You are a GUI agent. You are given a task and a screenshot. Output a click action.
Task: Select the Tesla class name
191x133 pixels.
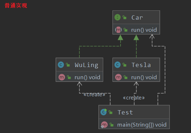coord(141,65)
